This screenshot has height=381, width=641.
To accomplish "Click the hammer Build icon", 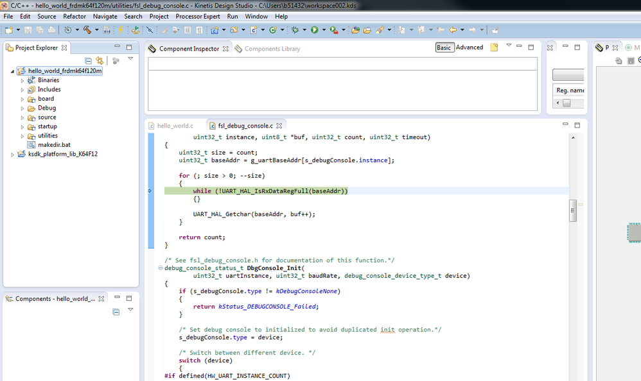I will point(87,30).
